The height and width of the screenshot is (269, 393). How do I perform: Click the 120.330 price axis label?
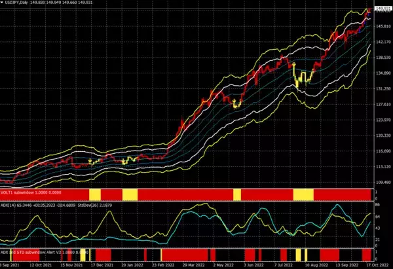[383, 135]
